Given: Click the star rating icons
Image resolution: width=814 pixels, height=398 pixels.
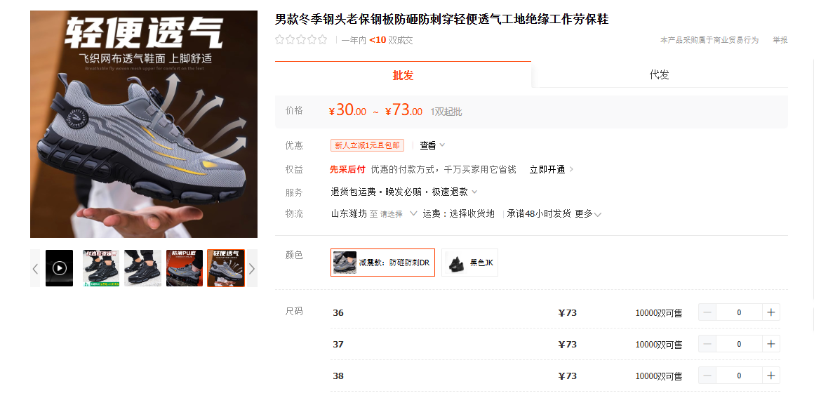Looking at the screenshot, I should tap(301, 39).
